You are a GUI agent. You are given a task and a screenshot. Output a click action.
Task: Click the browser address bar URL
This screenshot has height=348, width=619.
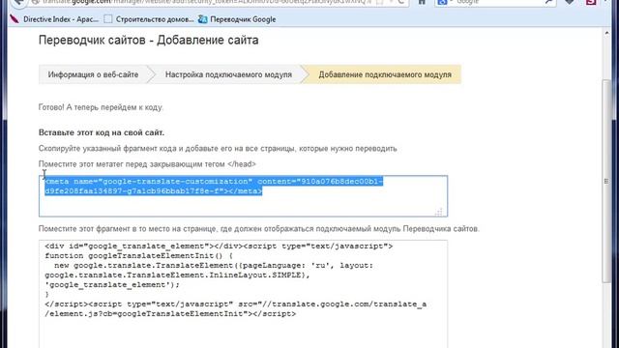[x=207, y=2]
